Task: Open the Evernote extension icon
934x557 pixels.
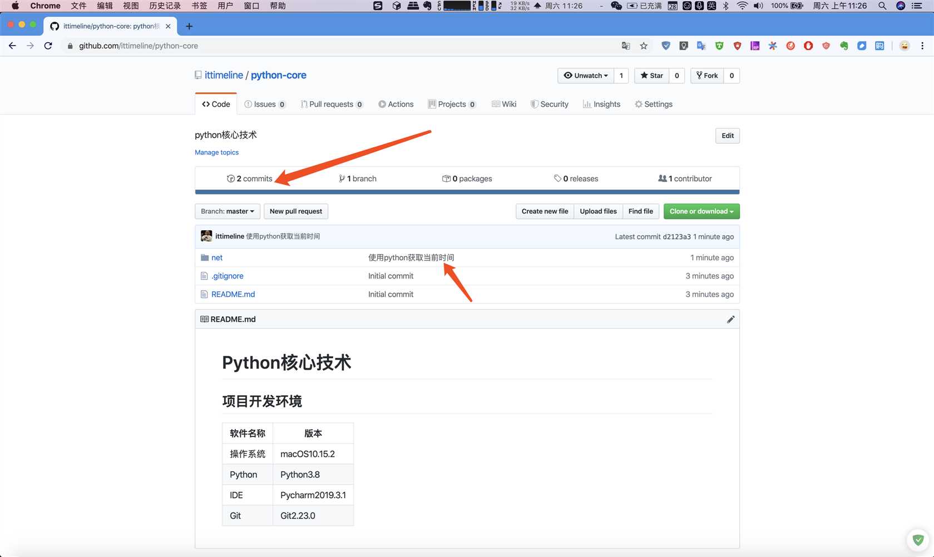Action: pos(844,46)
